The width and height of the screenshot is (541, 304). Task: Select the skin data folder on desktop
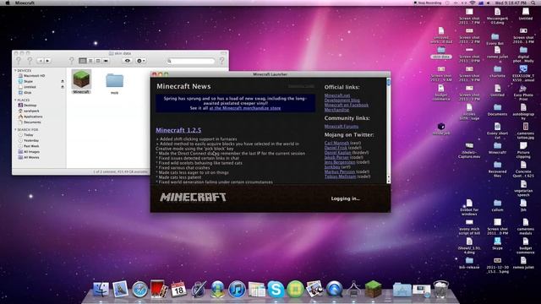click(441, 52)
